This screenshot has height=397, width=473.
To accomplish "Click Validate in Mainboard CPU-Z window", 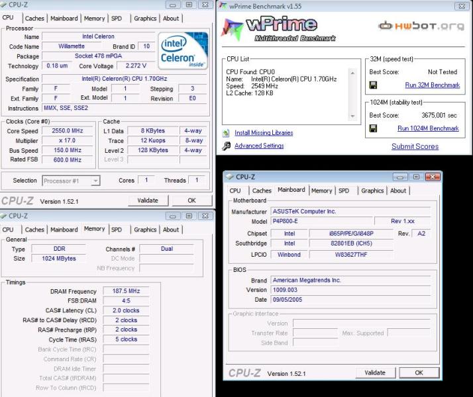I will [x=375, y=373].
